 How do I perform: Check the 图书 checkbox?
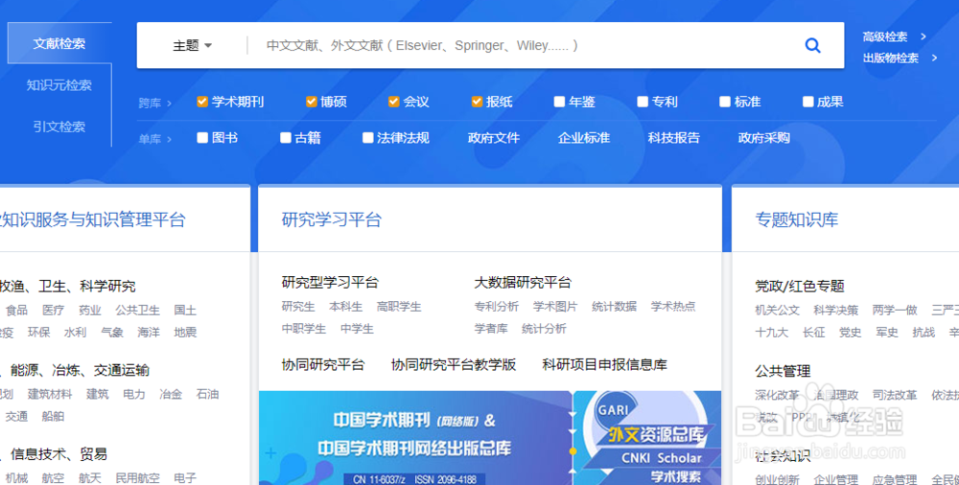click(202, 138)
